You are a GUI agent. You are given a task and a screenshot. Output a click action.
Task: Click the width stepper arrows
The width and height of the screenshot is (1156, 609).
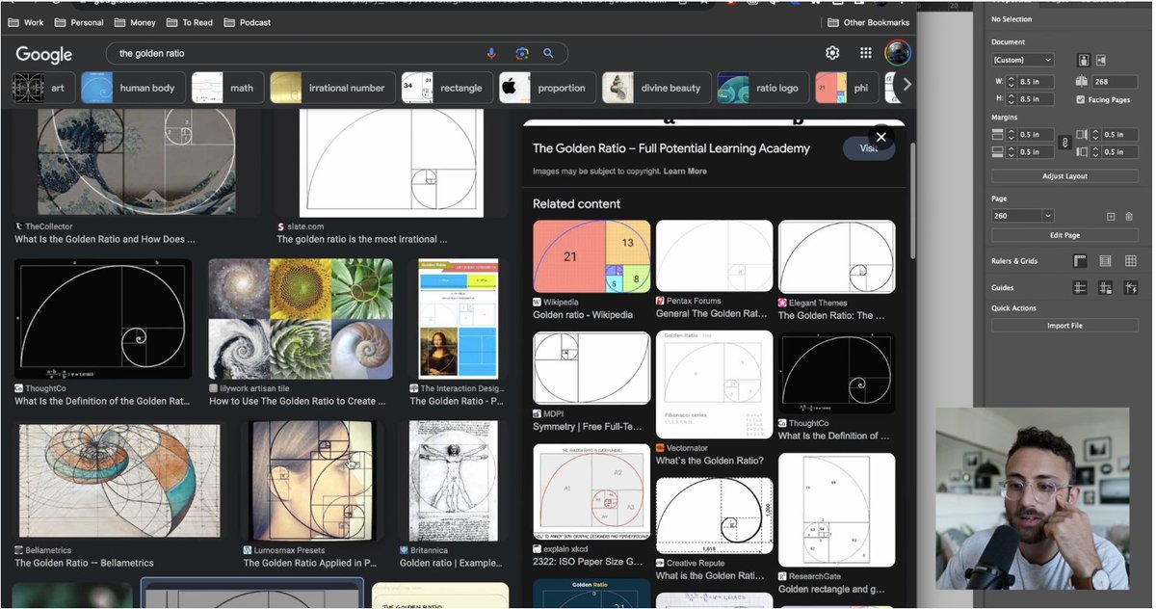(x=1011, y=82)
